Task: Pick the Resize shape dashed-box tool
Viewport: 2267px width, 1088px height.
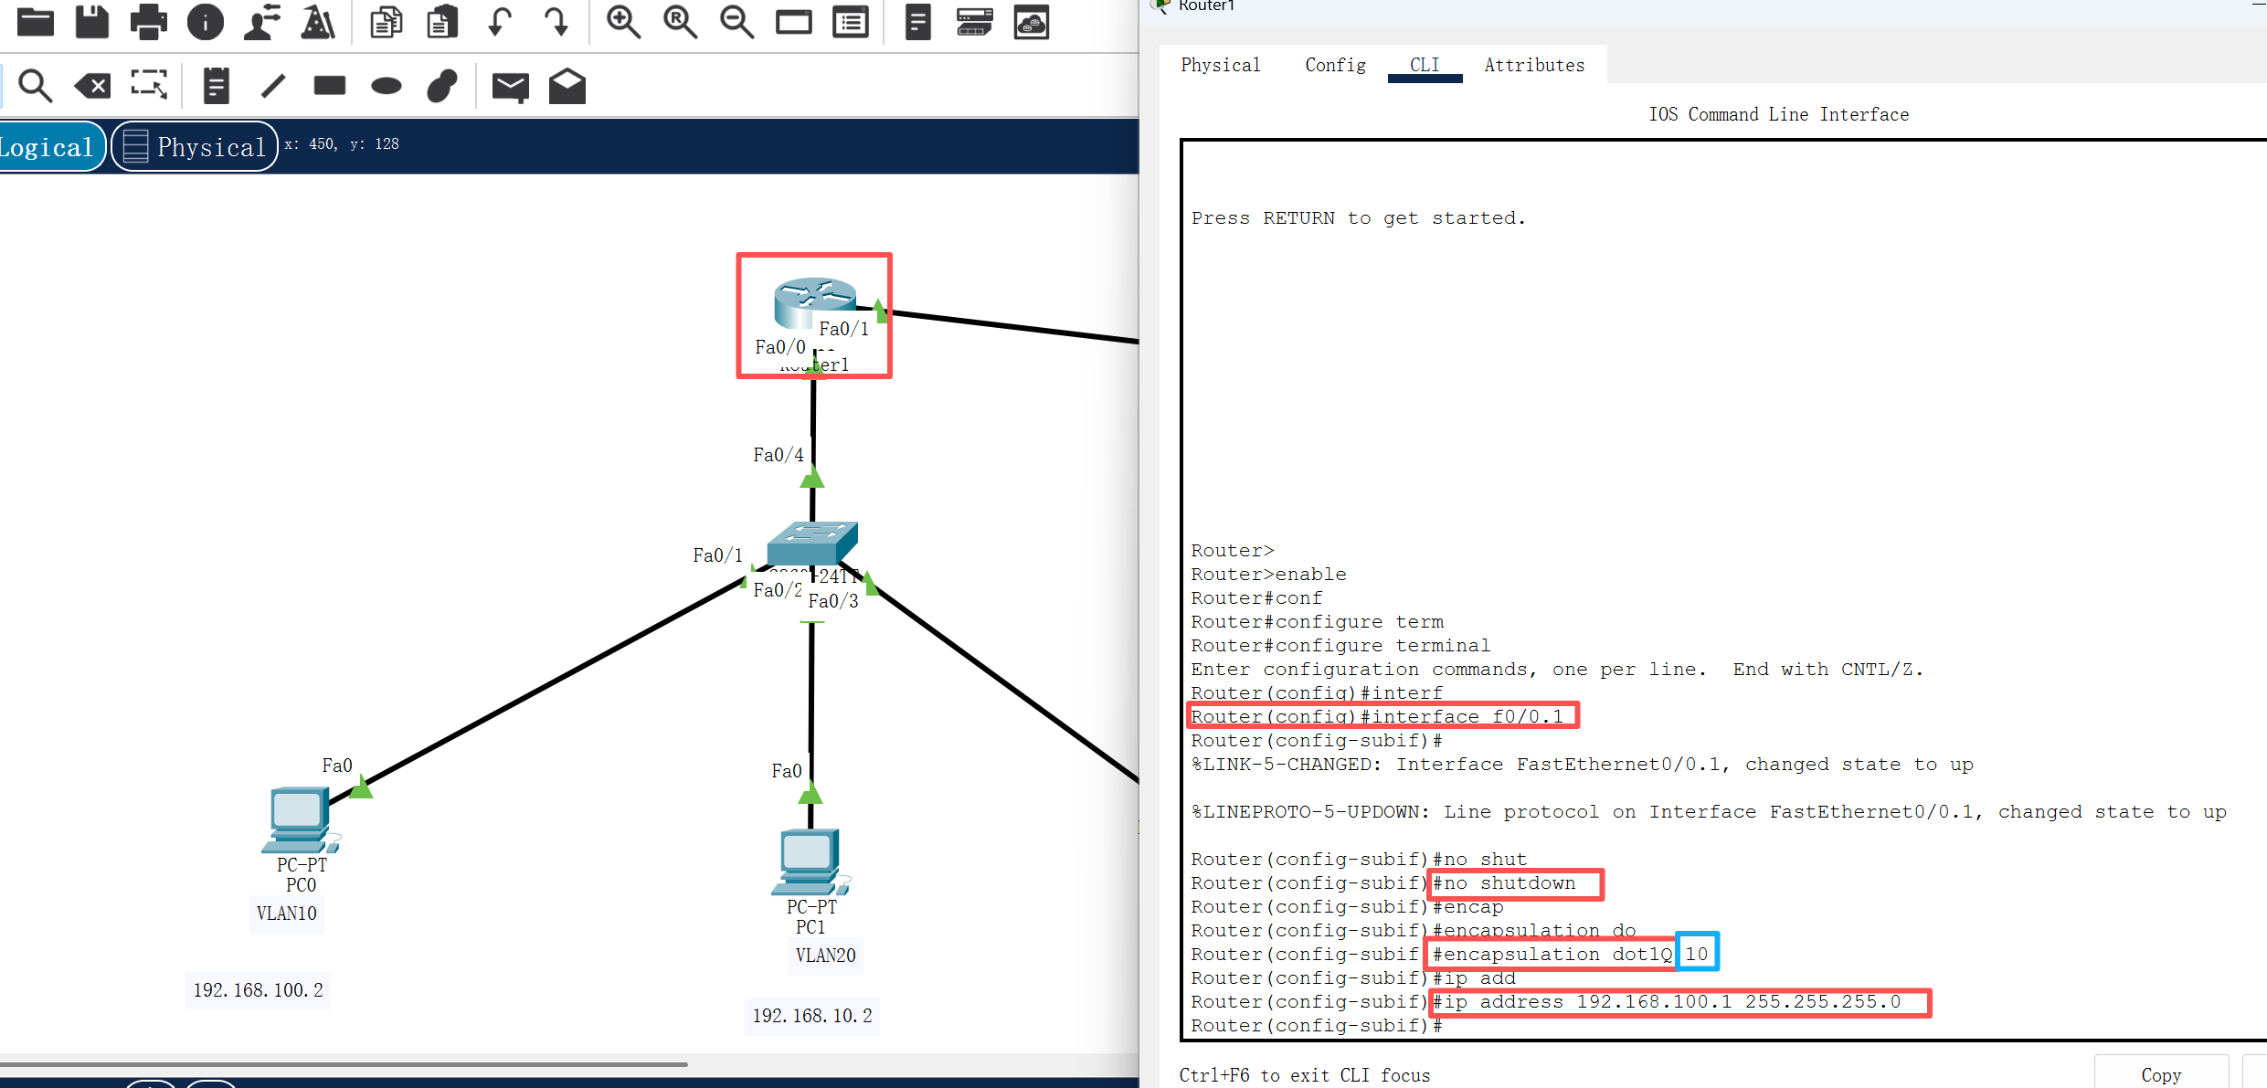Action: click(x=148, y=86)
